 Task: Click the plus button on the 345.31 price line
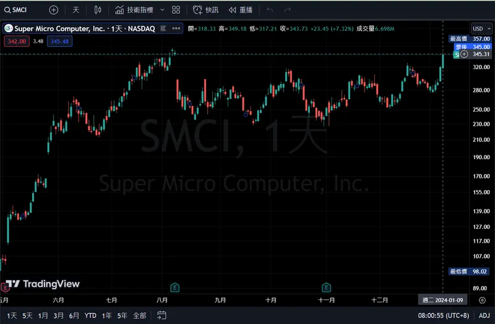coord(464,54)
